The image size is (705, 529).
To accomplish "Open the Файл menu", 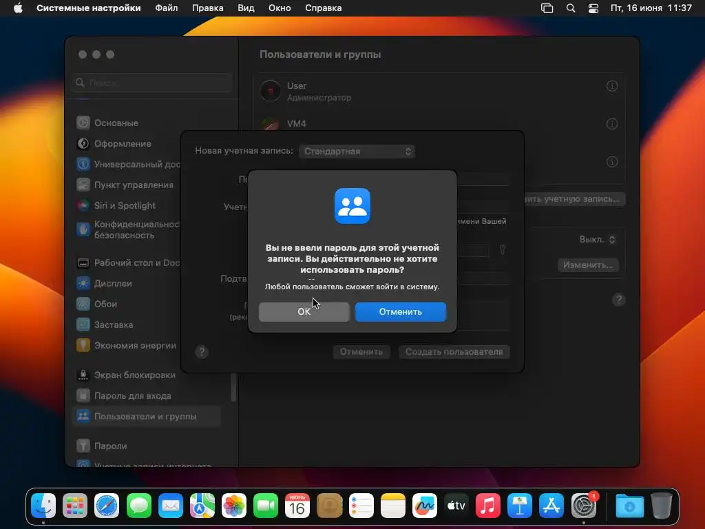I will click(167, 8).
